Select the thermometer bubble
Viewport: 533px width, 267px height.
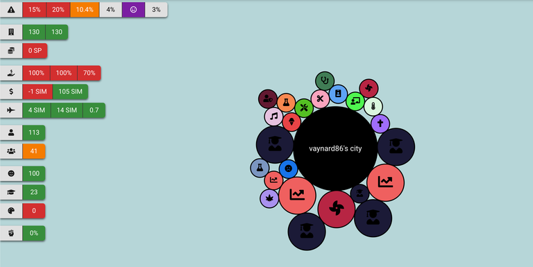click(373, 106)
